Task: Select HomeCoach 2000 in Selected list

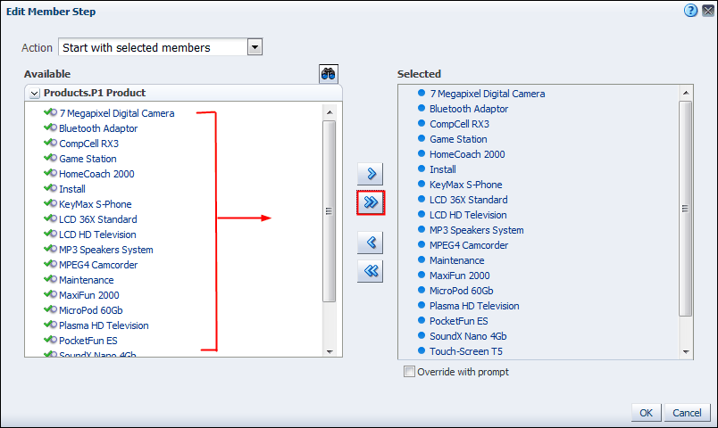Action: (x=466, y=154)
